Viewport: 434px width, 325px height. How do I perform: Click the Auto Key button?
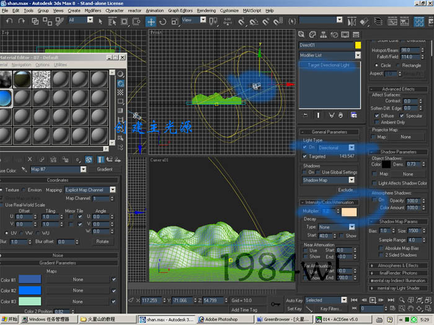pos(294,300)
